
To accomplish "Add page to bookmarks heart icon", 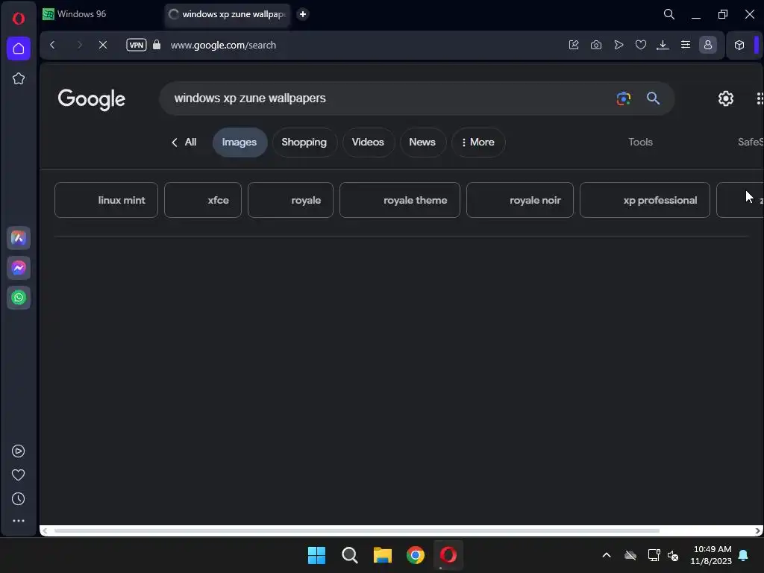I will (x=641, y=45).
